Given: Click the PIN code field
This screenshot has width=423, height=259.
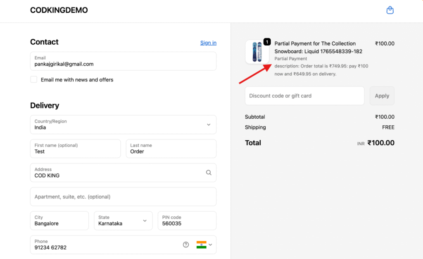Looking at the screenshot, I should (x=187, y=221).
